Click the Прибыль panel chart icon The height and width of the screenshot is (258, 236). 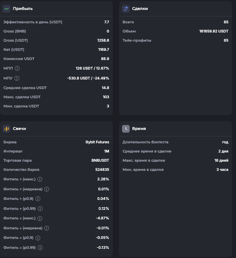click(x=7, y=8)
